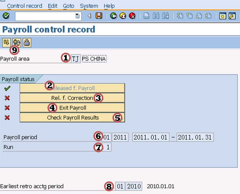Screen dimensions: 240x194
Task: Click the PS CHINA payroll area text
Action: 94,59
